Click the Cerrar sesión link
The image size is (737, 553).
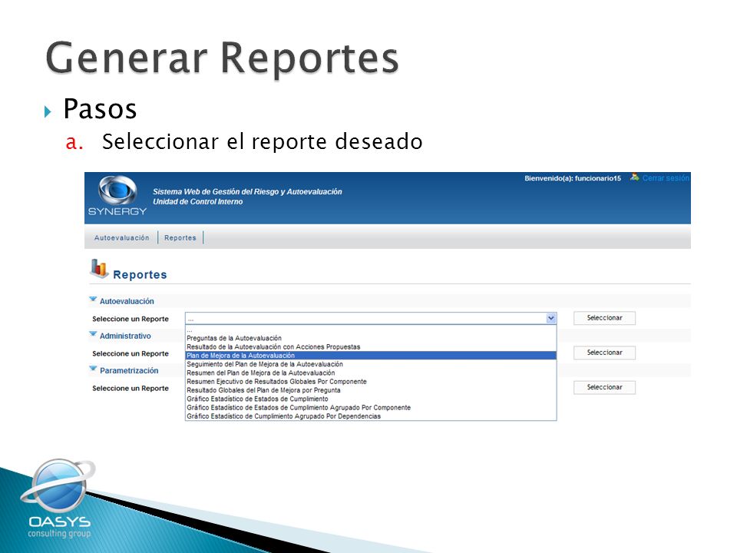point(666,178)
